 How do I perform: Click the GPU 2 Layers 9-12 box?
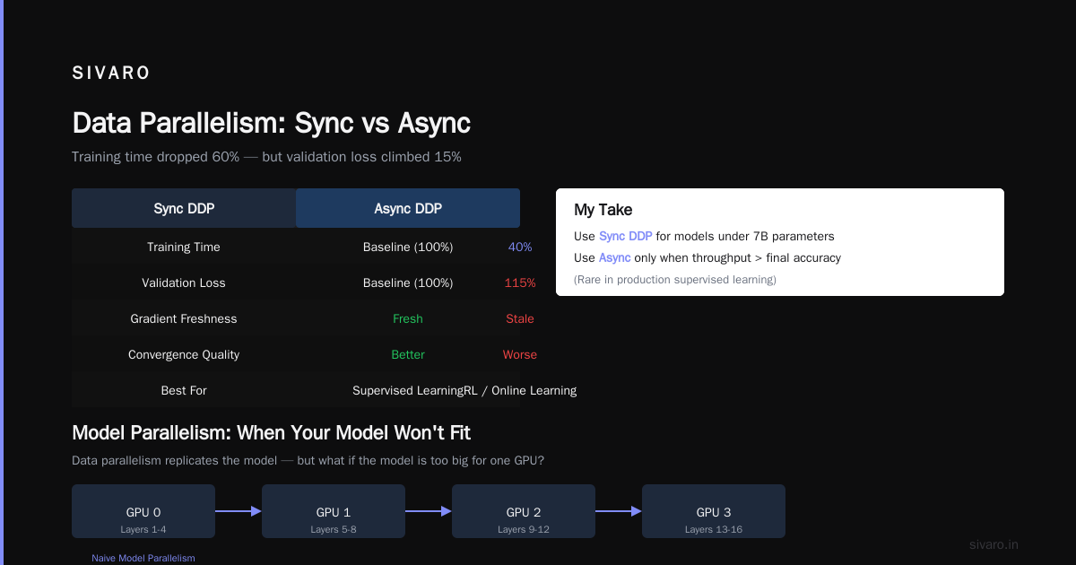(524, 511)
